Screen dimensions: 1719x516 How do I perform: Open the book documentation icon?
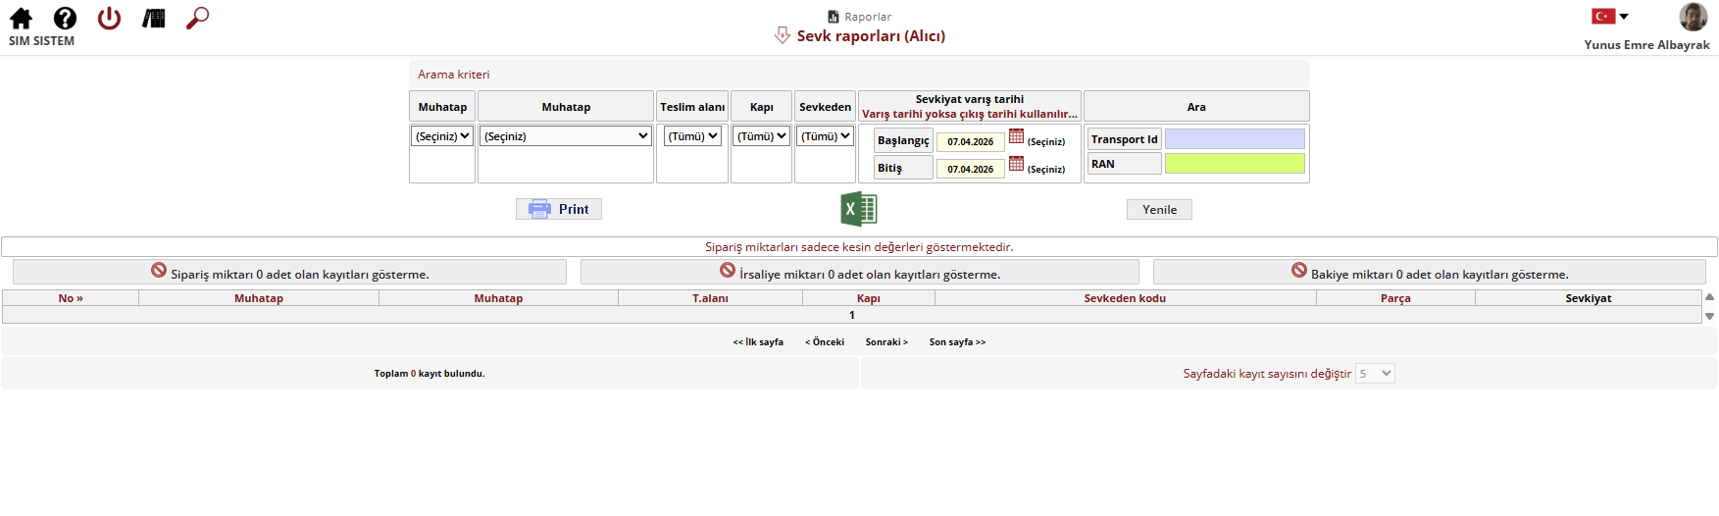(153, 19)
